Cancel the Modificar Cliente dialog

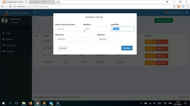coord(63,48)
